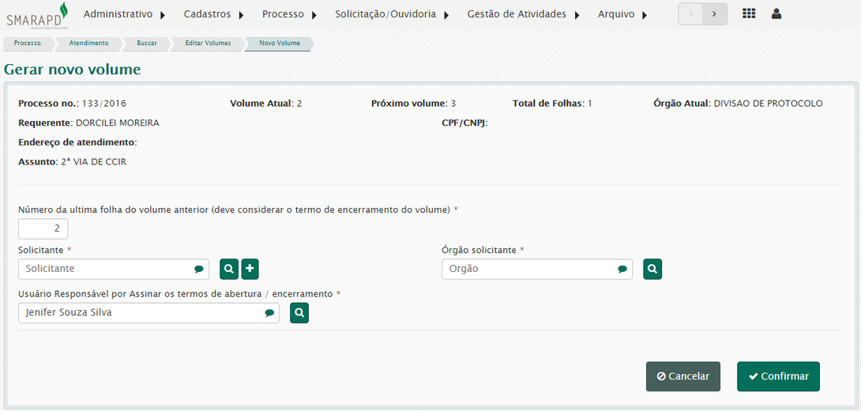Open the user profile icon
The height and width of the screenshot is (411, 861).
click(x=776, y=14)
